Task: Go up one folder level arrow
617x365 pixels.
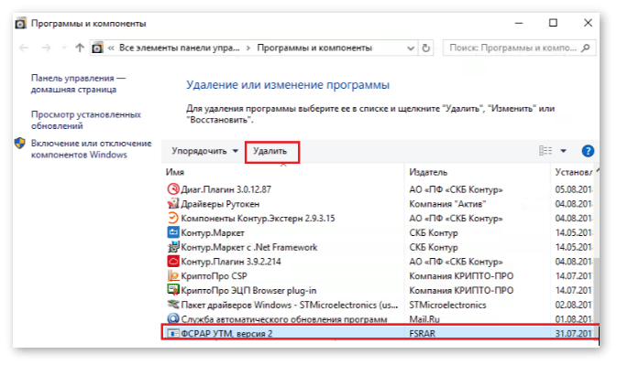Action: (x=80, y=48)
